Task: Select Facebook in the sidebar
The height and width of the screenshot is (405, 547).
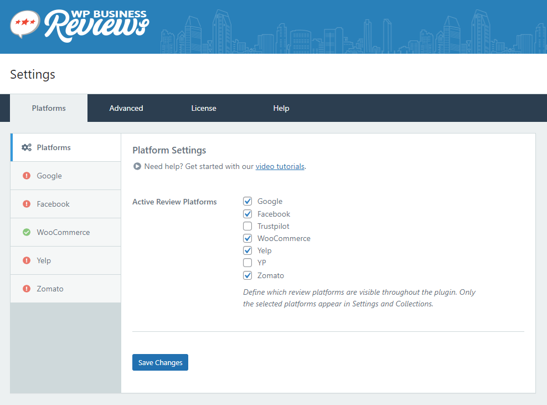Action: pyautogui.click(x=53, y=204)
